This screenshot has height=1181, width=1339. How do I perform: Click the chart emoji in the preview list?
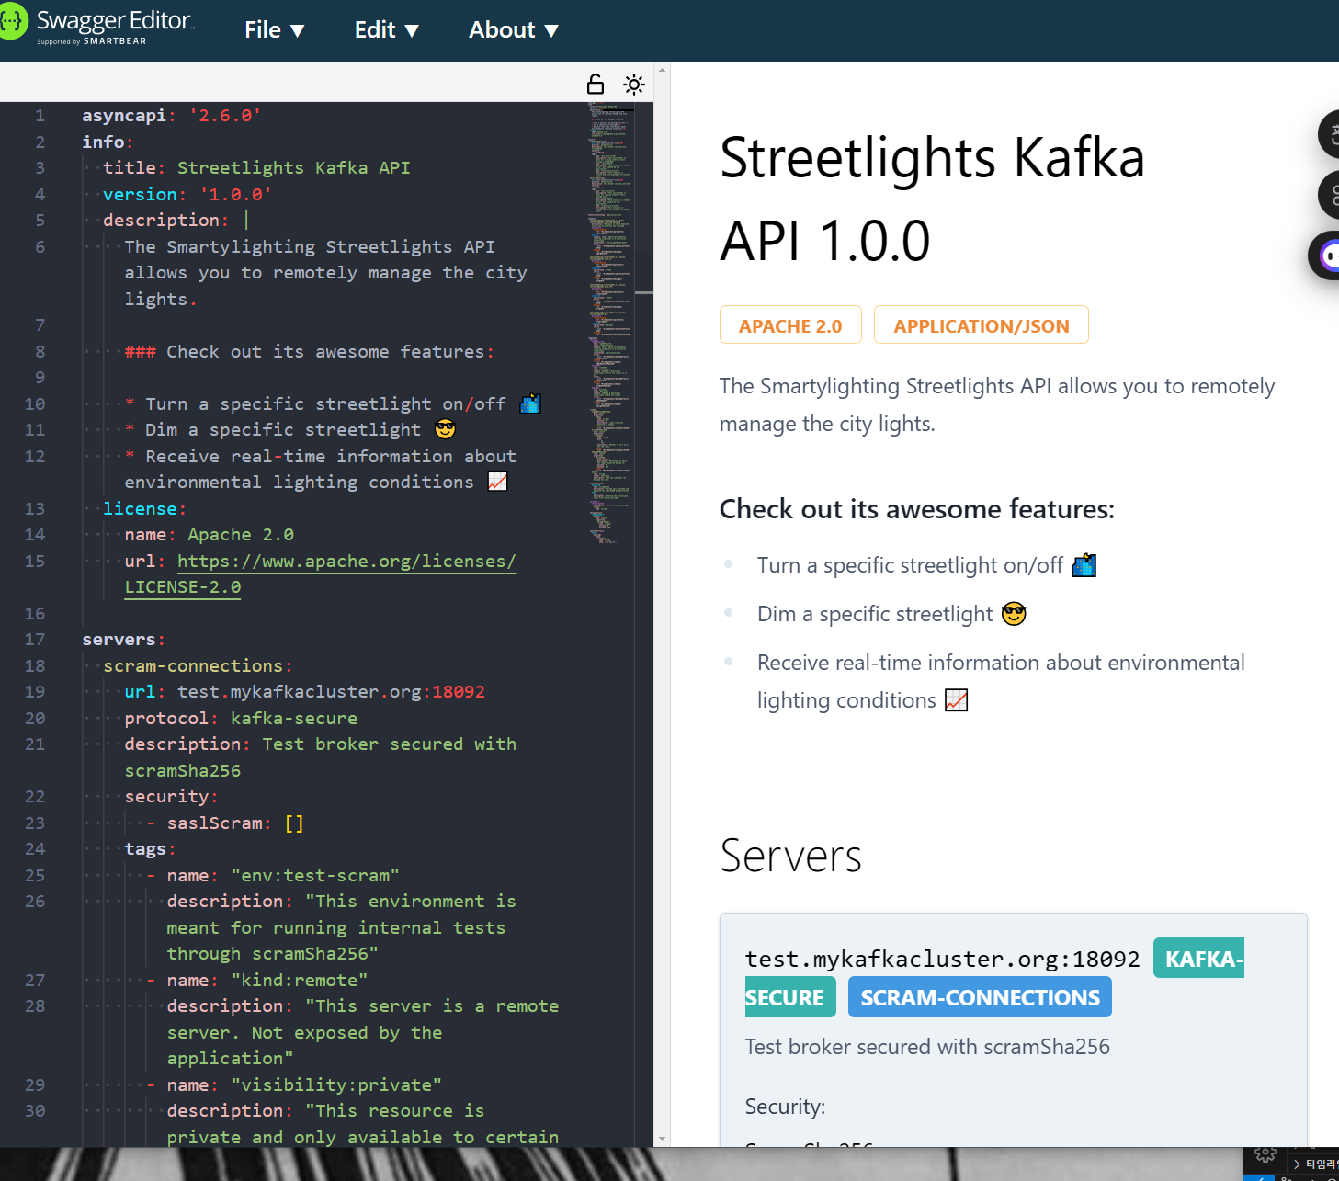tap(957, 700)
